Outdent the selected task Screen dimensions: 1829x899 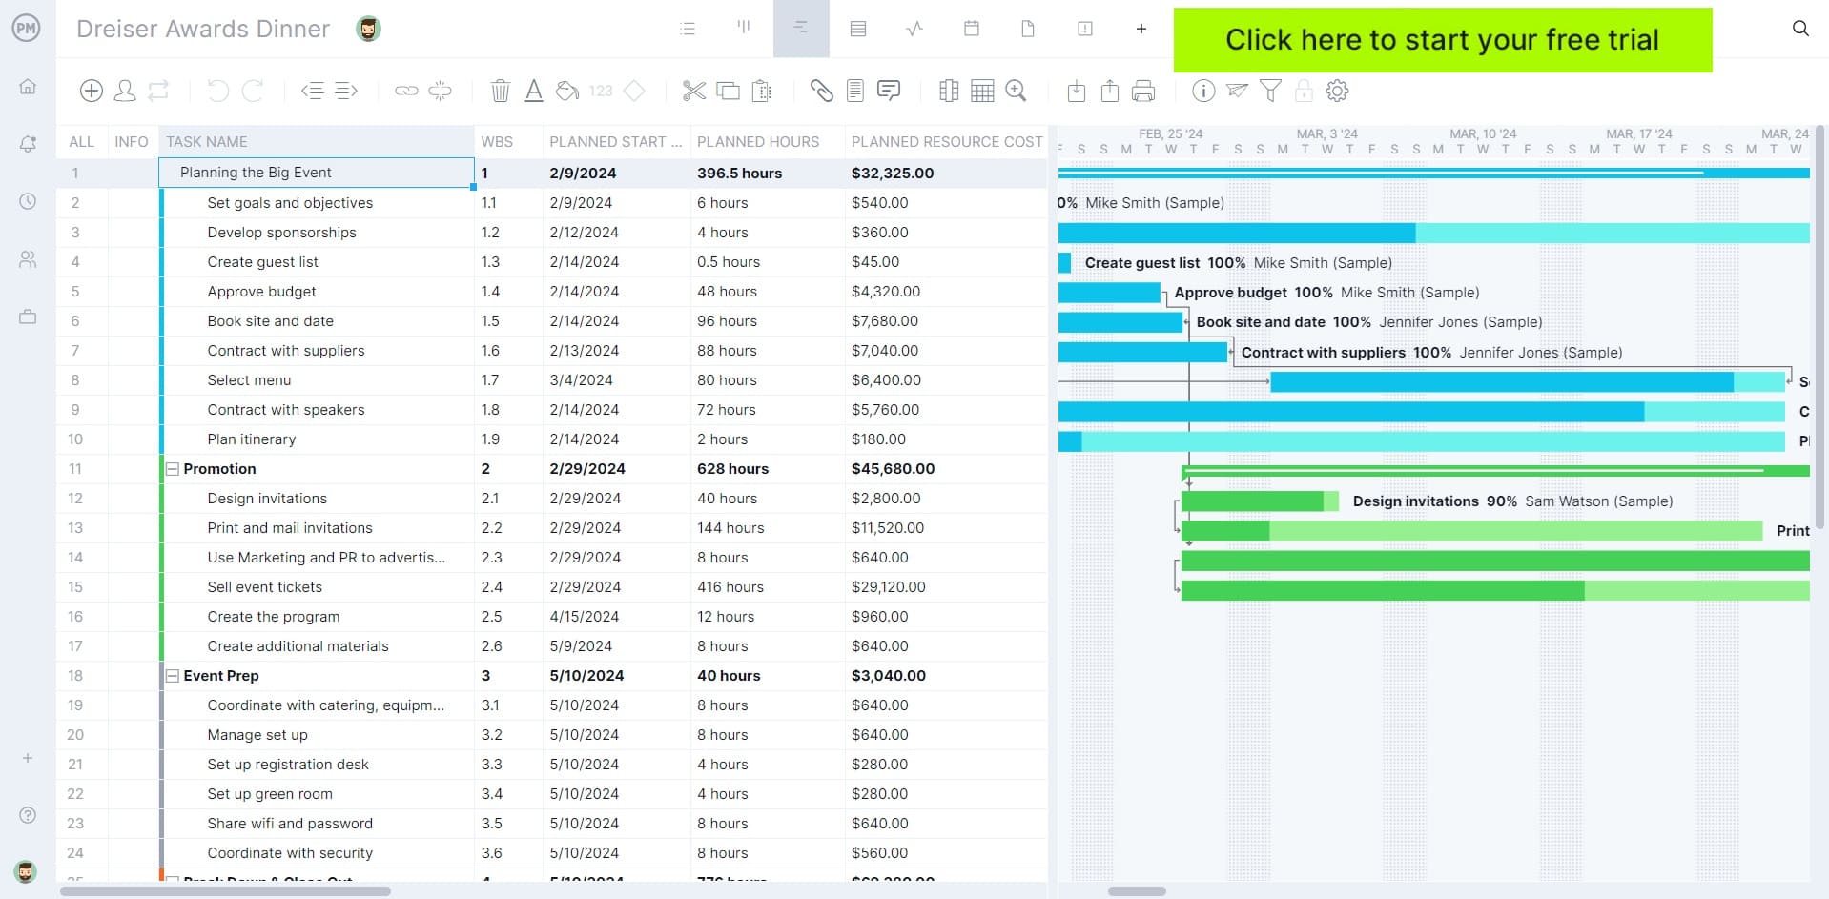click(x=313, y=91)
